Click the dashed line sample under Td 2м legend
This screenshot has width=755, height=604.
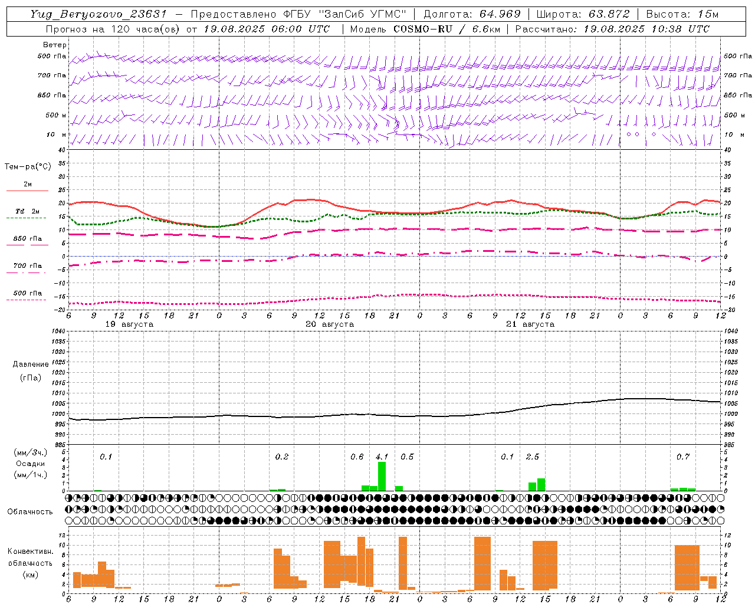pyautogui.click(x=27, y=218)
